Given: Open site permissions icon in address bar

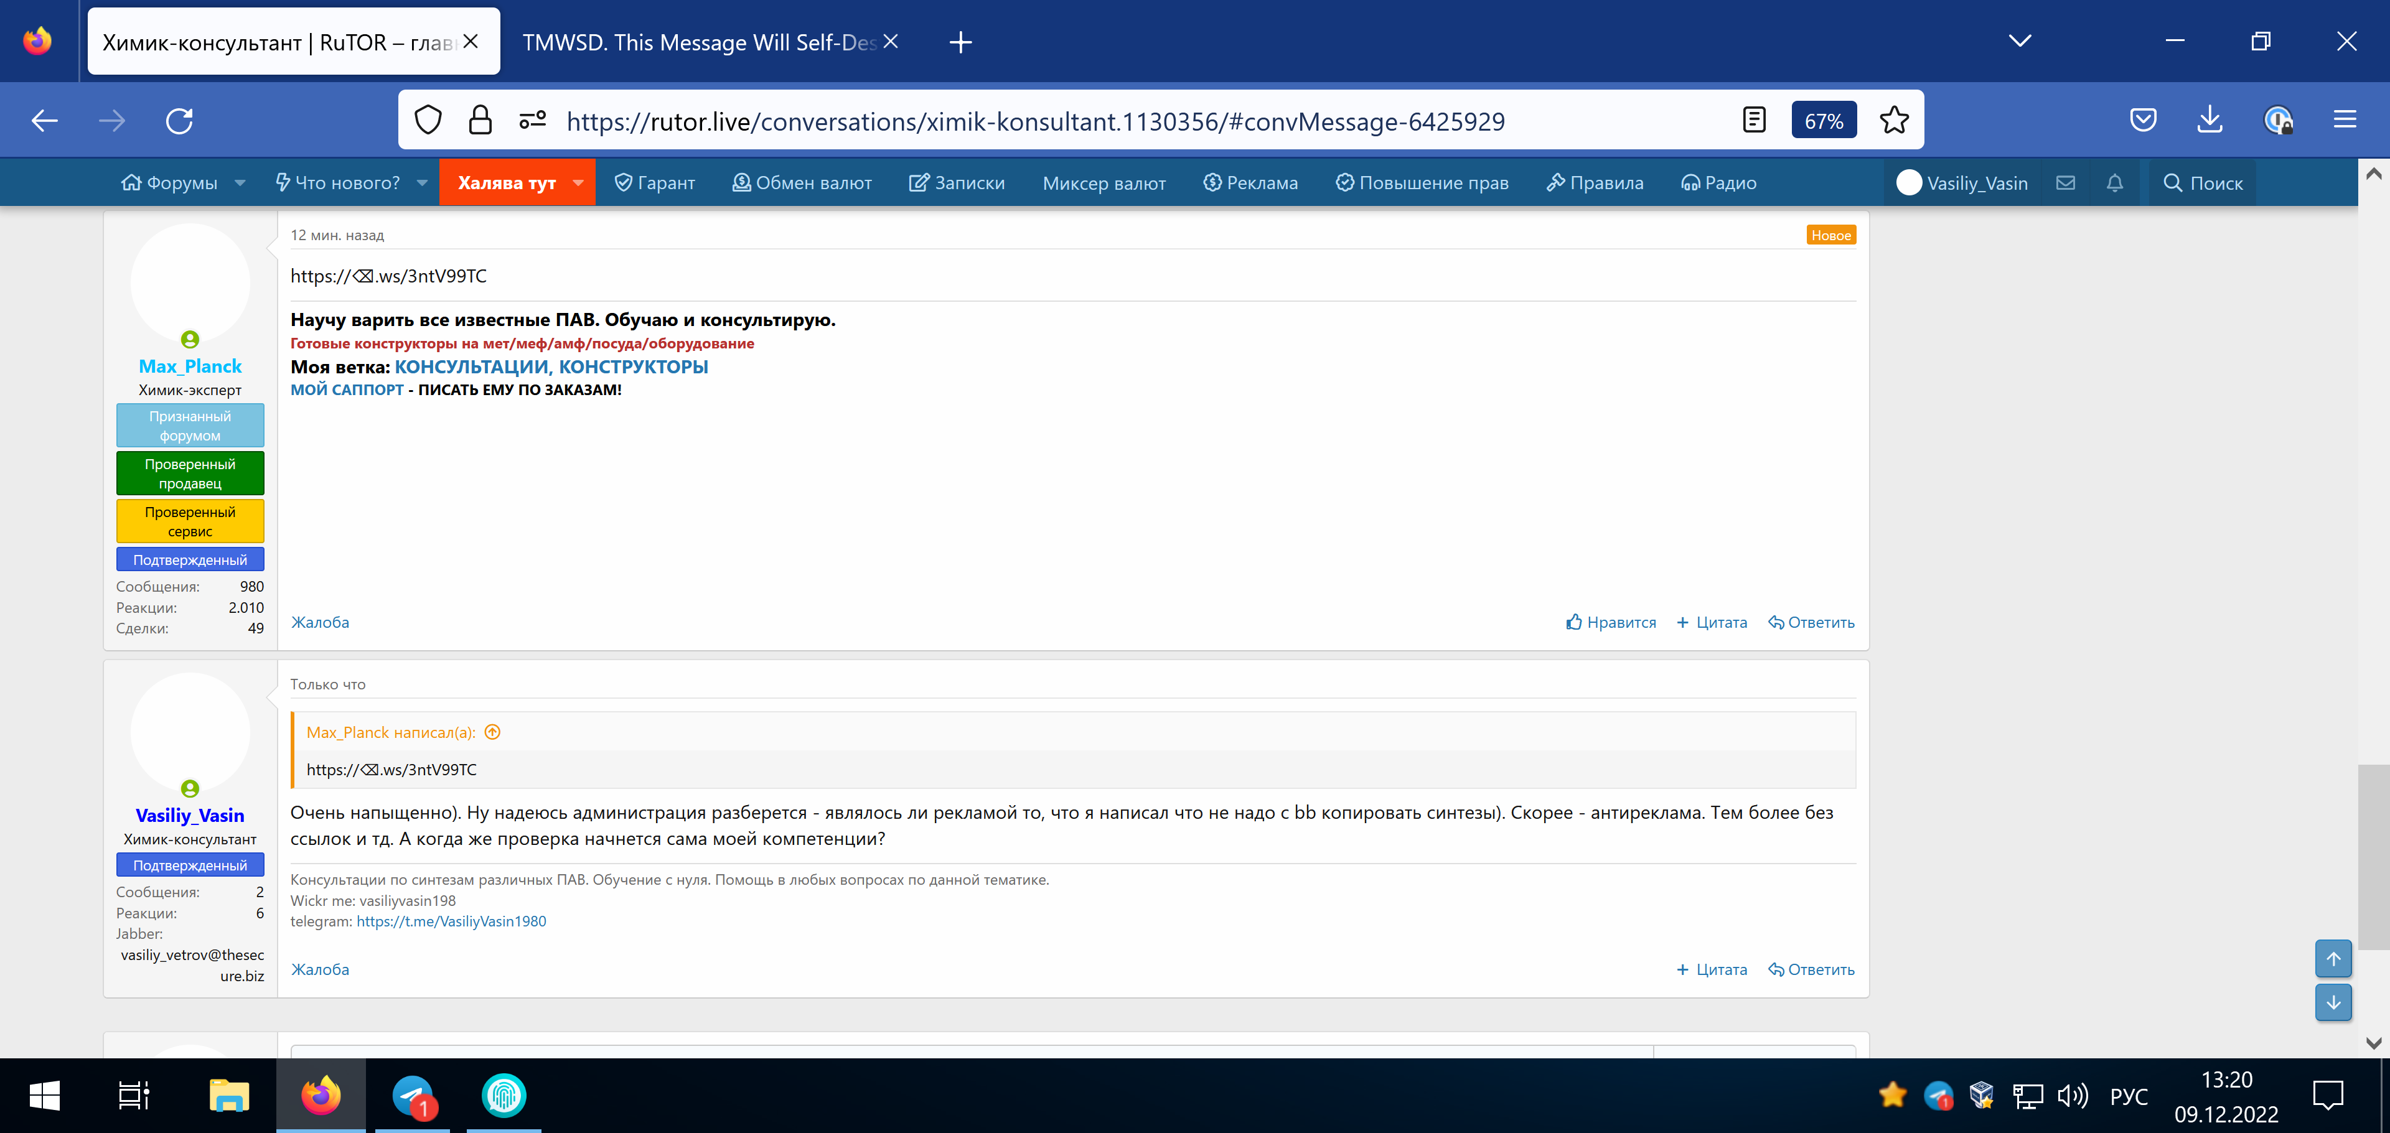Looking at the screenshot, I should click(533, 121).
